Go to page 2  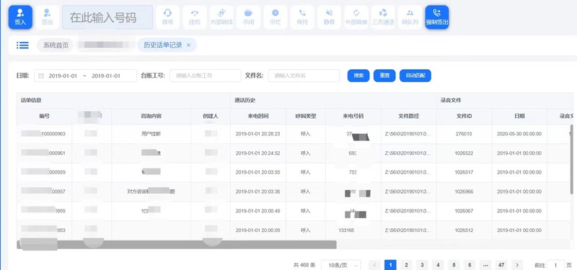tap(406, 265)
